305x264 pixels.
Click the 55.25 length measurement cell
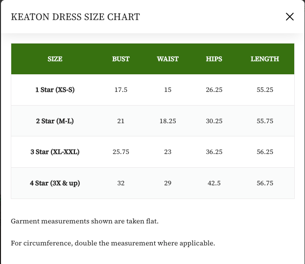(265, 90)
